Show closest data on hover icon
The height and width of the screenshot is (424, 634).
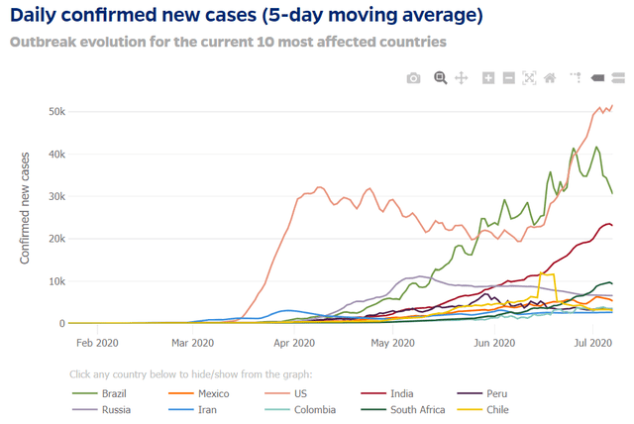point(597,77)
